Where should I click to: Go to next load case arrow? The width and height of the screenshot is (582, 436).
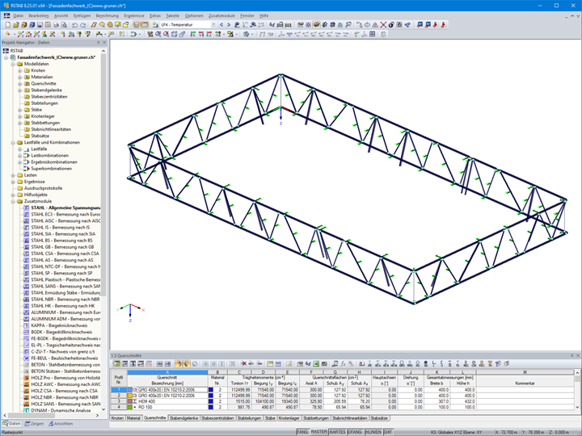[x=229, y=25]
